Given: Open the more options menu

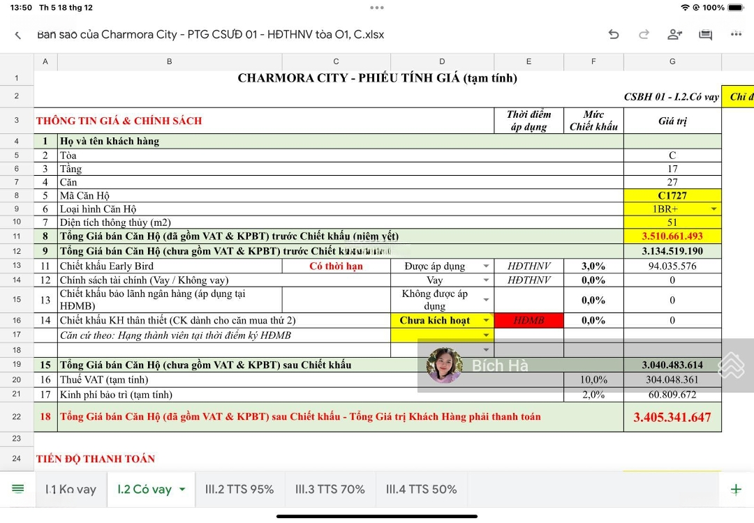Looking at the screenshot, I should [736, 34].
